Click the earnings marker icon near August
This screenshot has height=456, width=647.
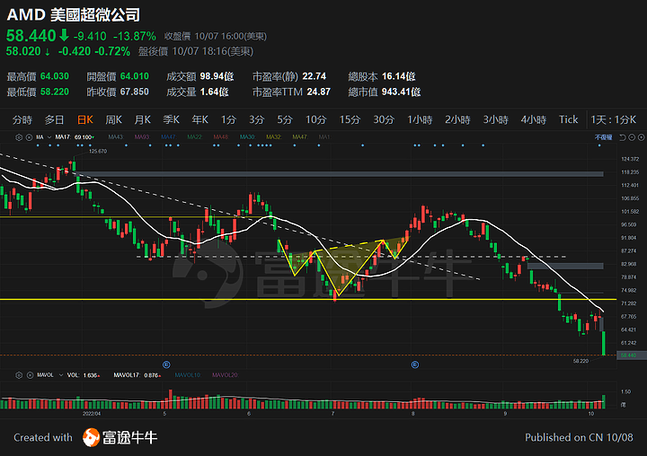415,364
